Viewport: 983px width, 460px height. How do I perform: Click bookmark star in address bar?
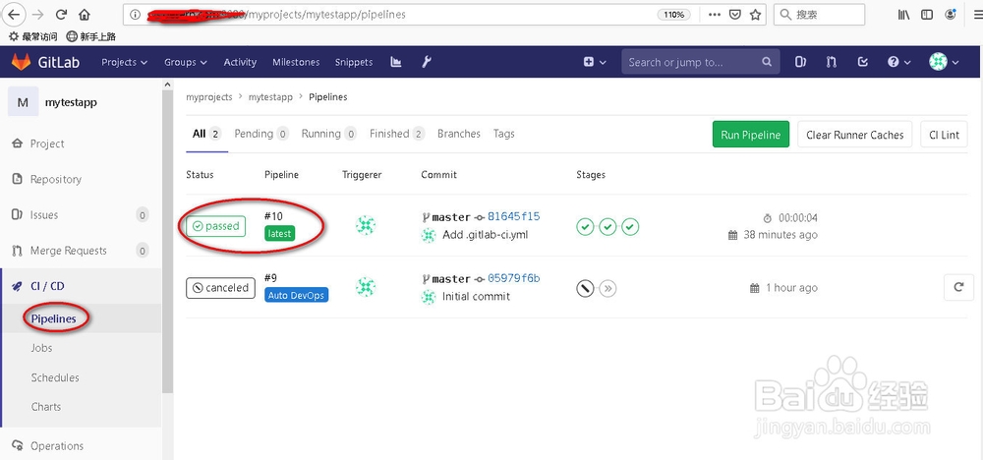click(x=755, y=15)
